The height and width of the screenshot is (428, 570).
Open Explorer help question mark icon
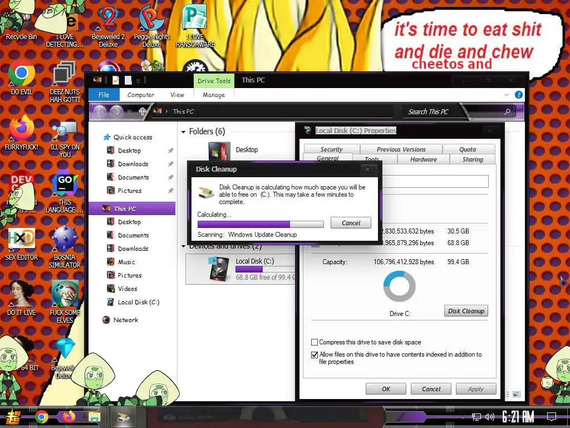(519, 95)
